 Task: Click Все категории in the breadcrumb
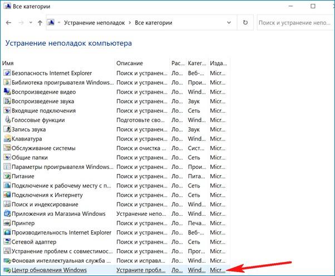154,23
